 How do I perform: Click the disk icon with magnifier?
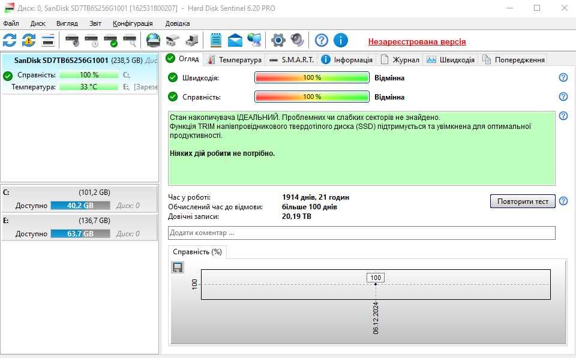[130, 40]
